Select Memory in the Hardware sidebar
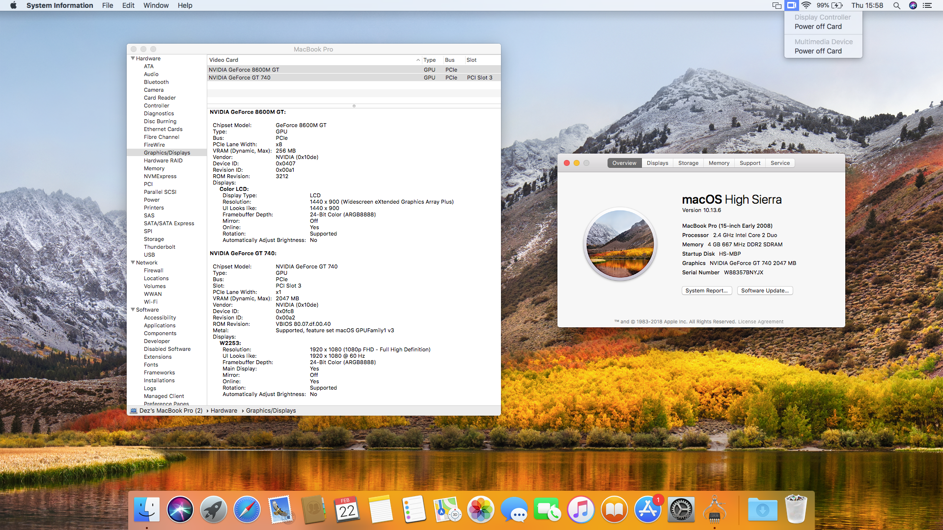 (154, 168)
